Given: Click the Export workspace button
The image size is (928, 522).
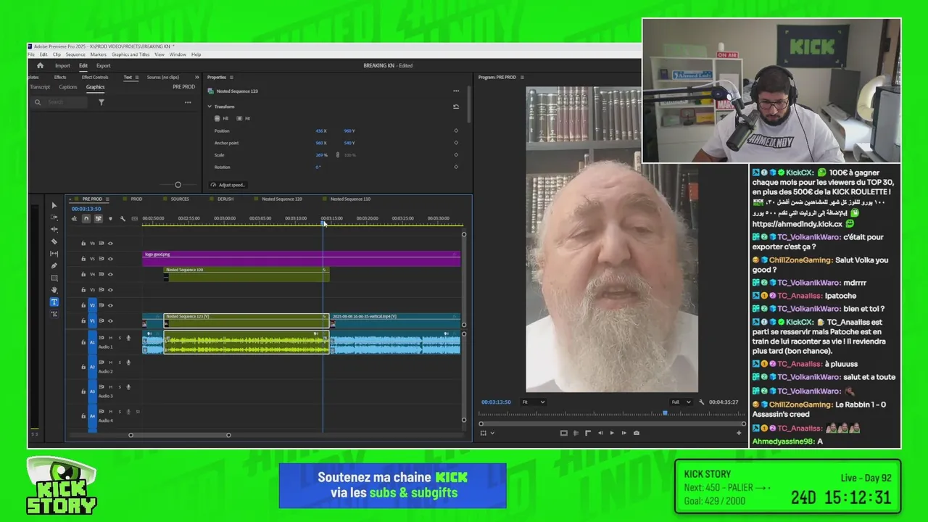Looking at the screenshot, I should point(104,65).
